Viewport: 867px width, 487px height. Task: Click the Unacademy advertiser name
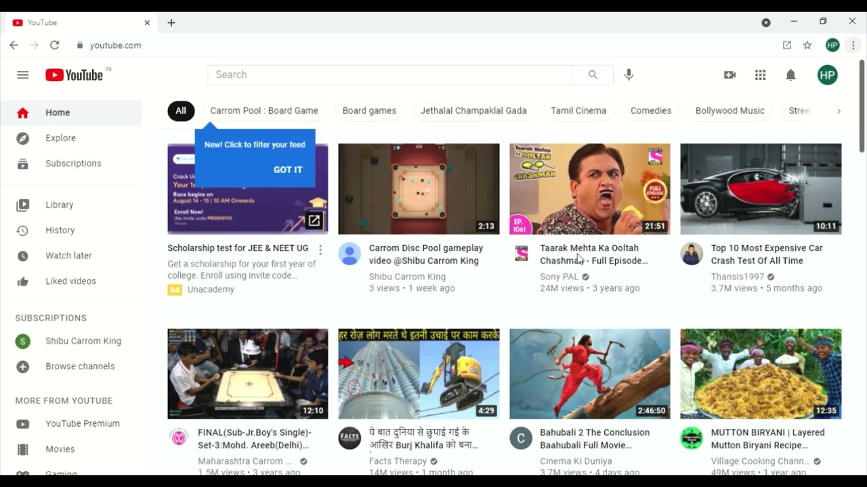(211, 289)
